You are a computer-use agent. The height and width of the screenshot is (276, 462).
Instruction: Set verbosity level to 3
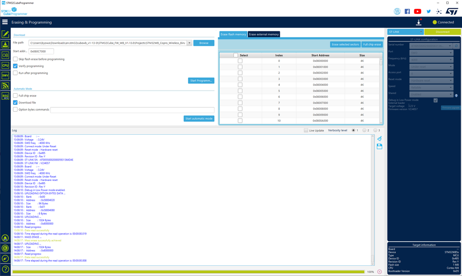[376, 130]
